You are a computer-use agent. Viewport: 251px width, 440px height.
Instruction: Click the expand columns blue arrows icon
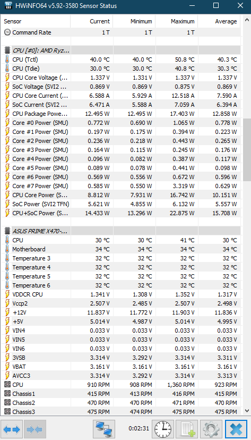[x=12, y=429]
